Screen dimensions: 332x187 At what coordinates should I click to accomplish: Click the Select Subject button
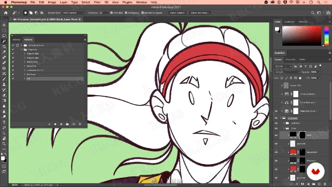(x=177, y=13)
